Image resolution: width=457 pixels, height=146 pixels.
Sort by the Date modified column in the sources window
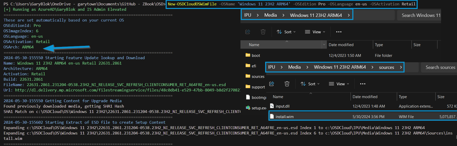(365, 97)
